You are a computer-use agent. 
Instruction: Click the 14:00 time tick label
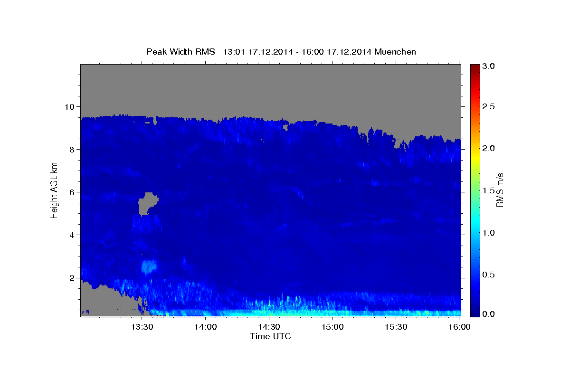tap(206, 327)
